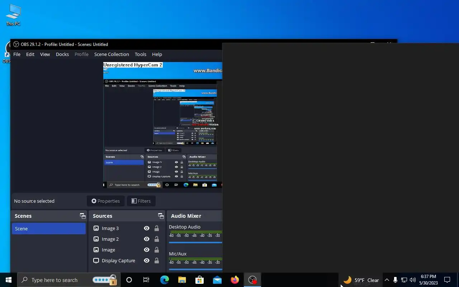Open Cortana from the taskbar
Screen dimensions: 459x287
click(x=129, y=280)
